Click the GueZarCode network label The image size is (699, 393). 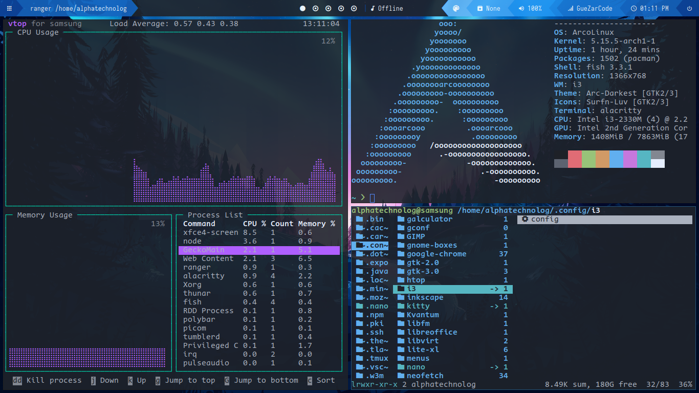tap(595, 8)
